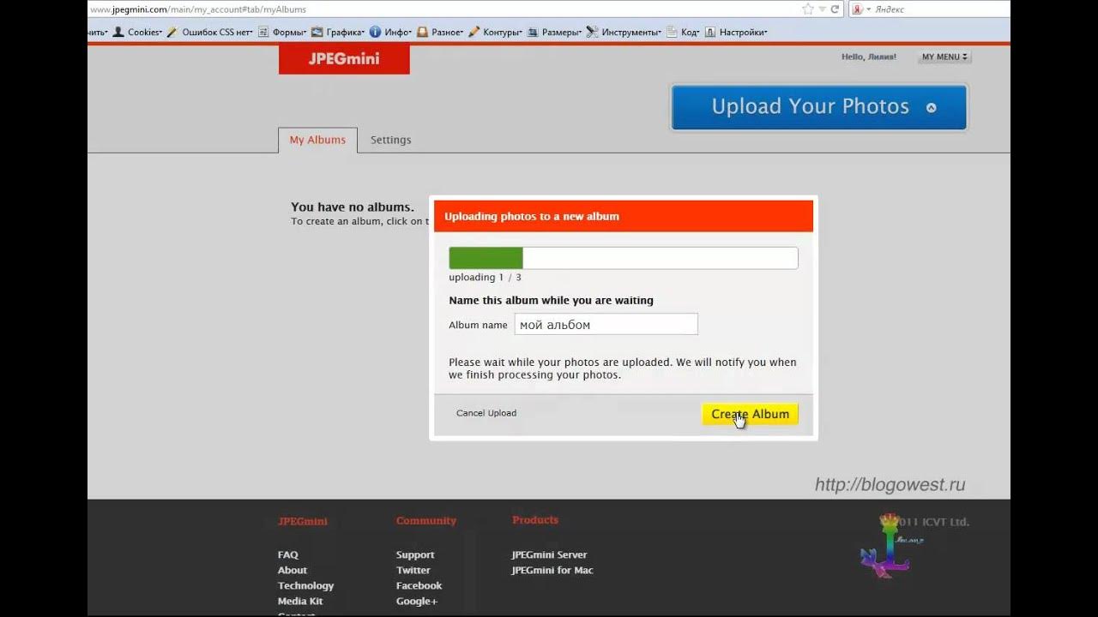Open the JPEGmini for Mac product link

(552, 570)
